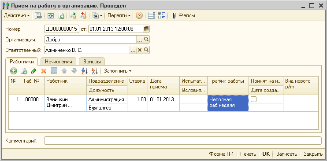Click the 'Должность' column header
This screenshot has width=327, height=161.
pos(107,90)
